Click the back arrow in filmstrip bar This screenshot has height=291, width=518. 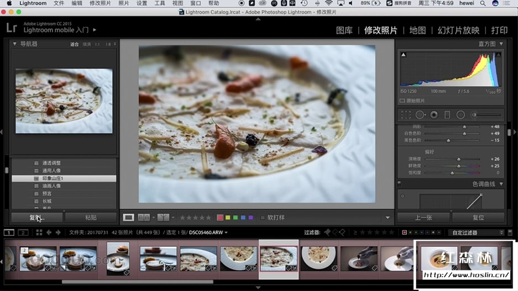(49, 232)
